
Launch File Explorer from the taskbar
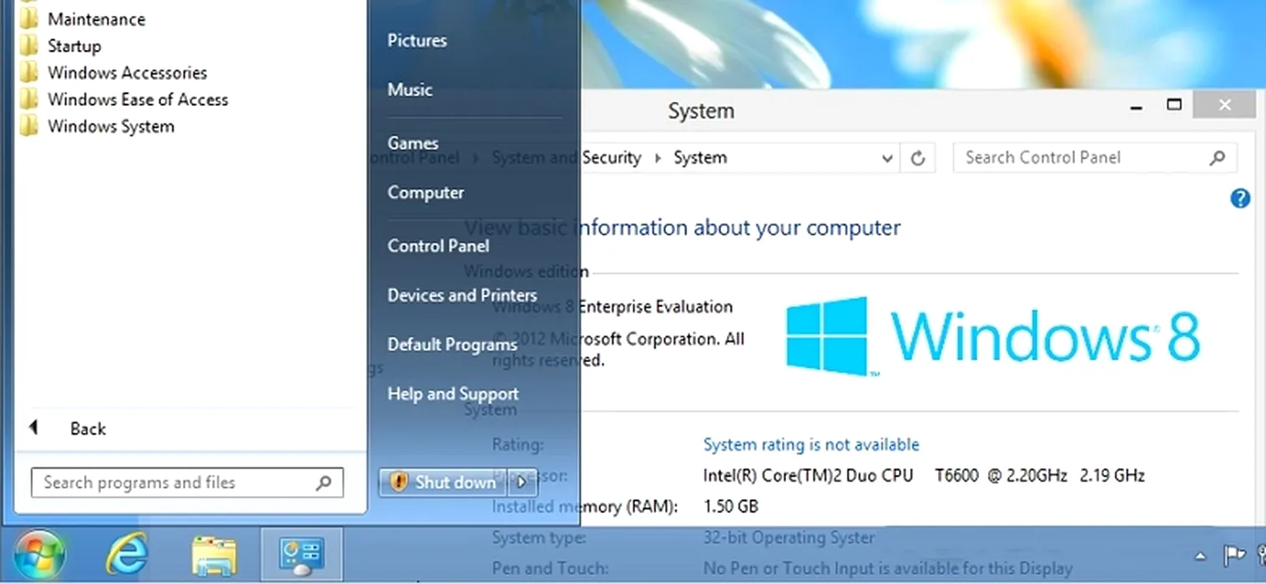[214, 555]
